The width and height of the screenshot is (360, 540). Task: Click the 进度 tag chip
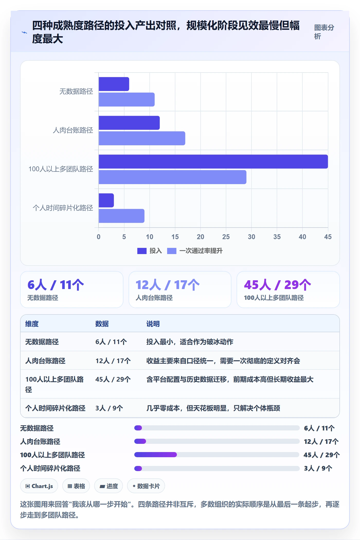point(109,486)
